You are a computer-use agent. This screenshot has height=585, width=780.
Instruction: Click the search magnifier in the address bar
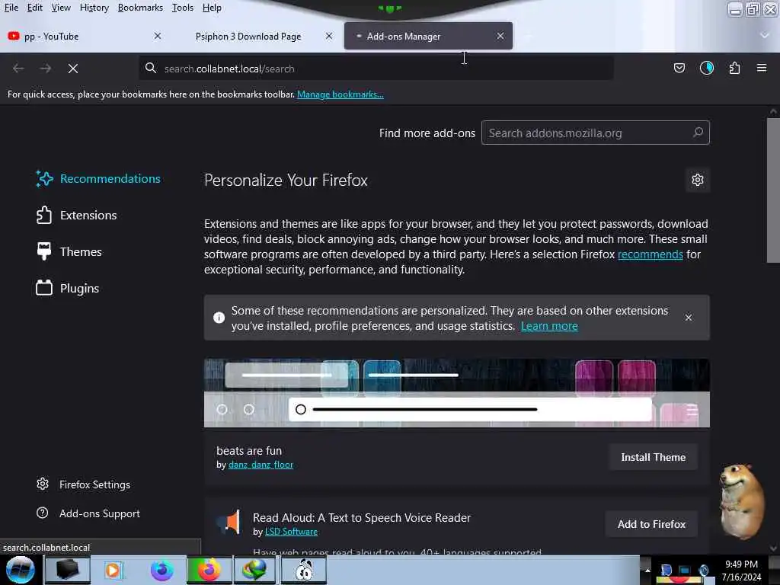151,68
